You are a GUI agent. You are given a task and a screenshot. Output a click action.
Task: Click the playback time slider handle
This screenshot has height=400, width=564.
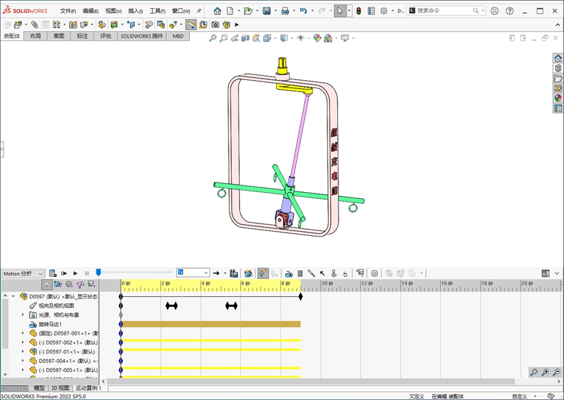click(x=98, y=273)
